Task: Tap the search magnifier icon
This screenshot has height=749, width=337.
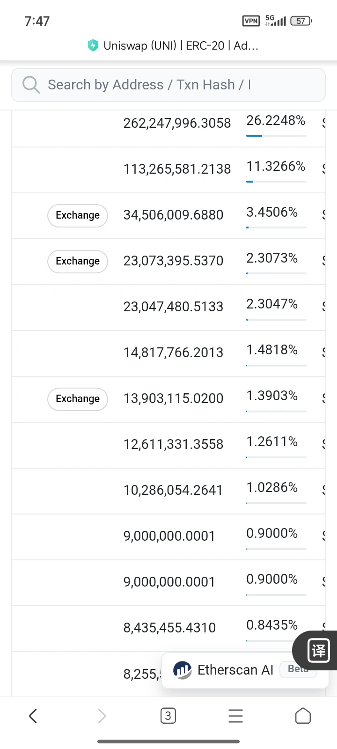Action: point(31,85)
